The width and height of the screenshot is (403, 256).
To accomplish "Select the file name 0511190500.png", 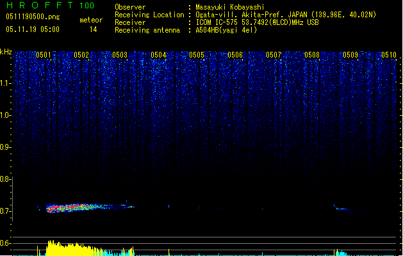I will (x=33, y=17).
